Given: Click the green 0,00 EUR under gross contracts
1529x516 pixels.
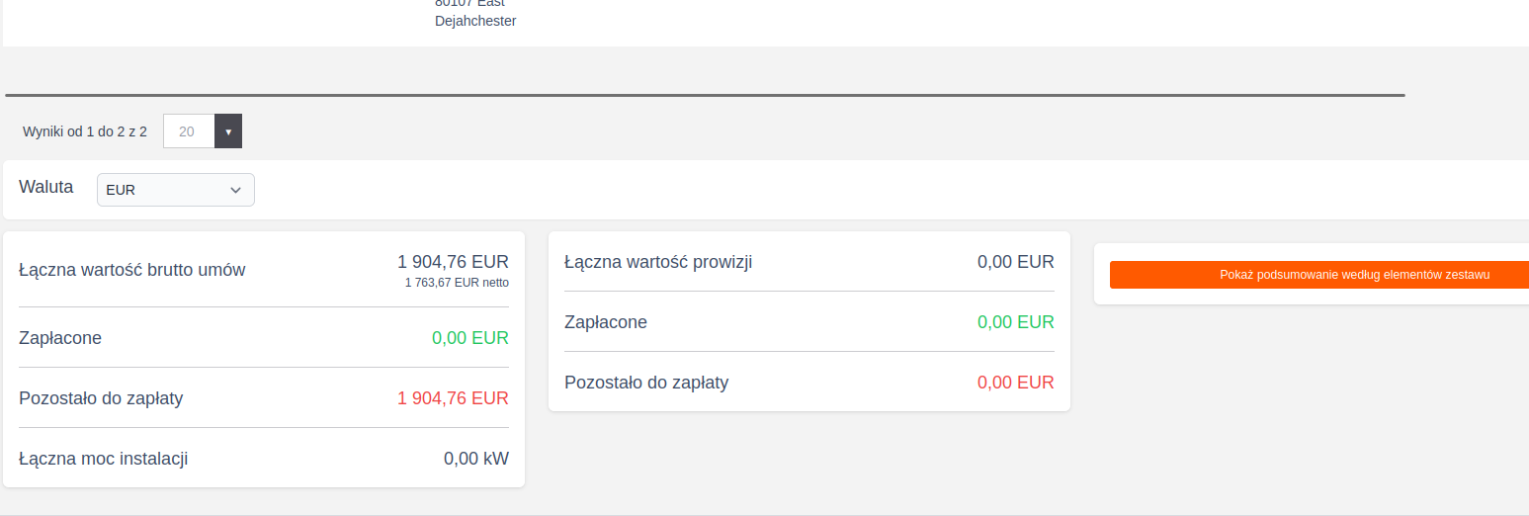Looking at the screenshot, I should pyautogui.click(x=469, y=338).
